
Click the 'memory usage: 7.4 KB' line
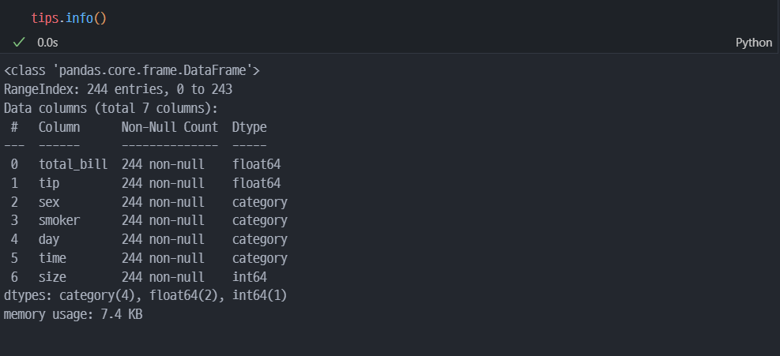[x=73, y=314]
